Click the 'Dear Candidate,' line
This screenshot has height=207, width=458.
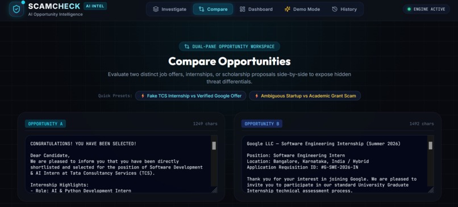(50, 155)
